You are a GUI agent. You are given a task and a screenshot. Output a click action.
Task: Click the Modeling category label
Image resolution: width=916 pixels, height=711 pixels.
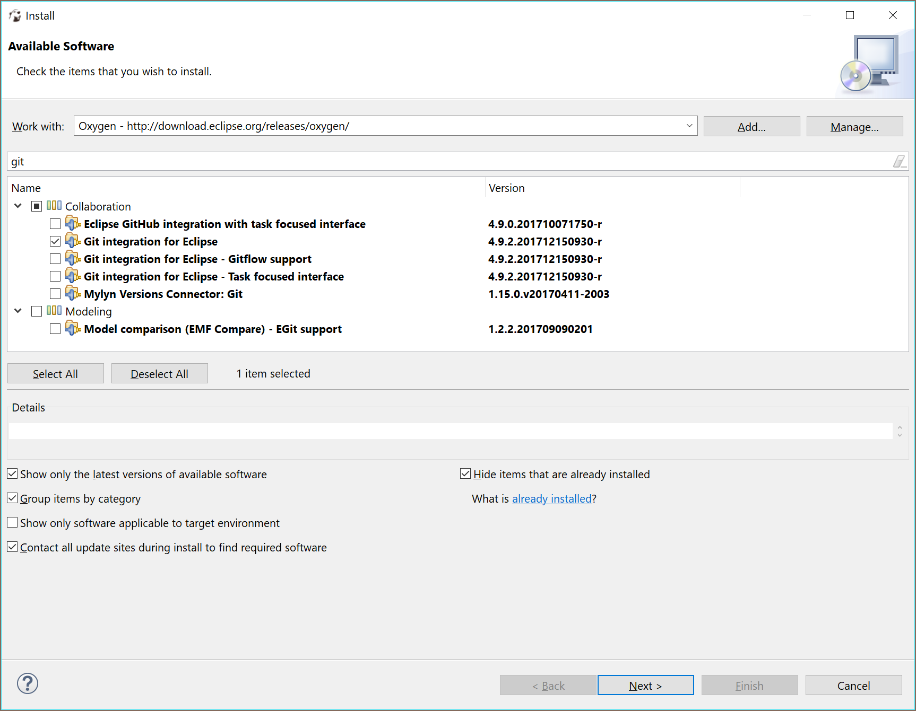89,311
